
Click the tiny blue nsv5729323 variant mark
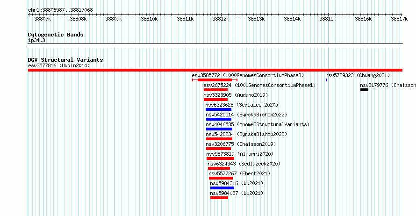pyautogui.click(x=326, y=80)
